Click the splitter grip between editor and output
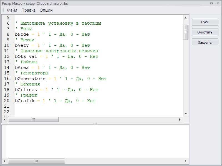222x166 pixels. (x=95, y=124)
